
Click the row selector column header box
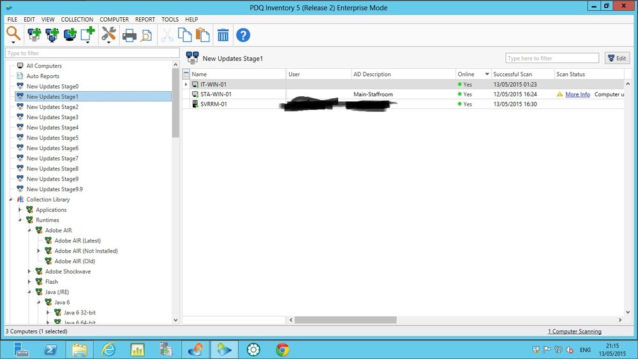tap(186, 74)
